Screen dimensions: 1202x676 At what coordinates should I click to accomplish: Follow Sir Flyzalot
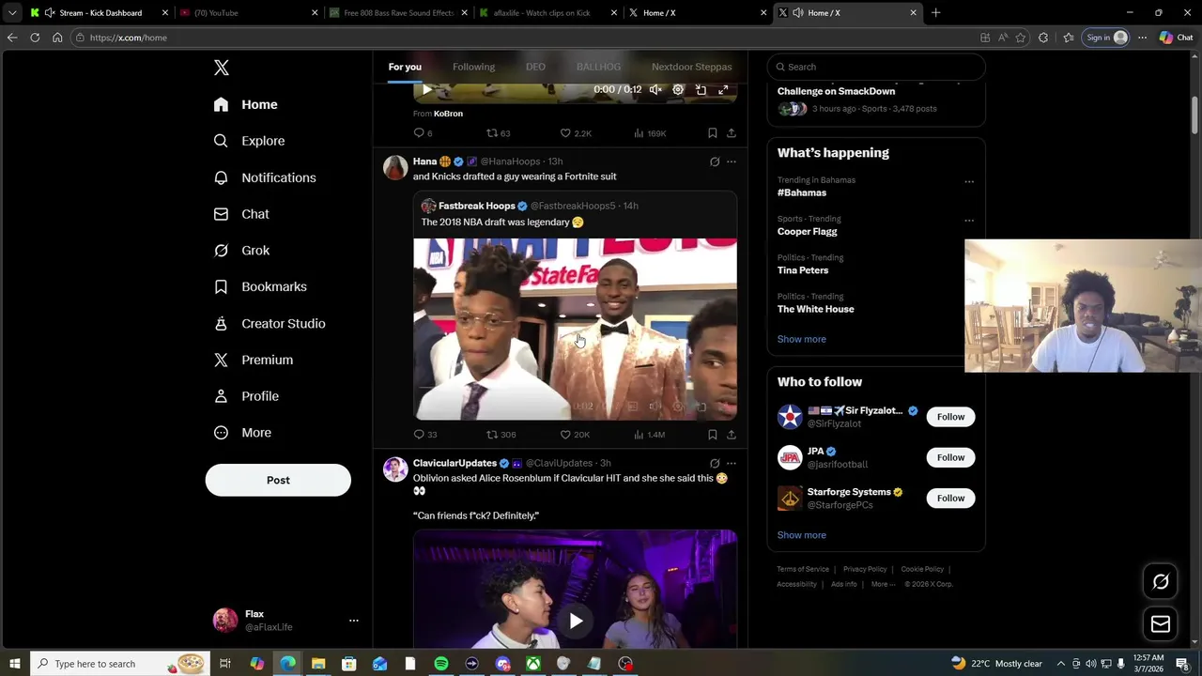[950, 417]
